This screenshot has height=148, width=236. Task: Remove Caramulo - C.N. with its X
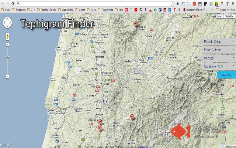(x=233, y=66)
